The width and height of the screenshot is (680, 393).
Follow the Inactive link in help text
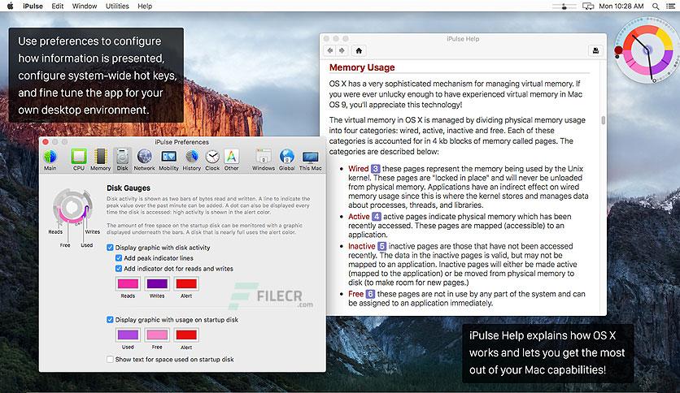coord(362,246)
